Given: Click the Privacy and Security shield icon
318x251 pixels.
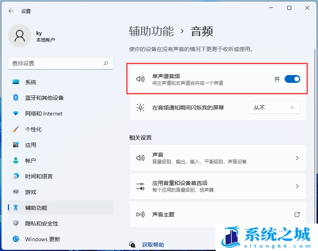Looking at the screenshot, I should pos(16,224).
